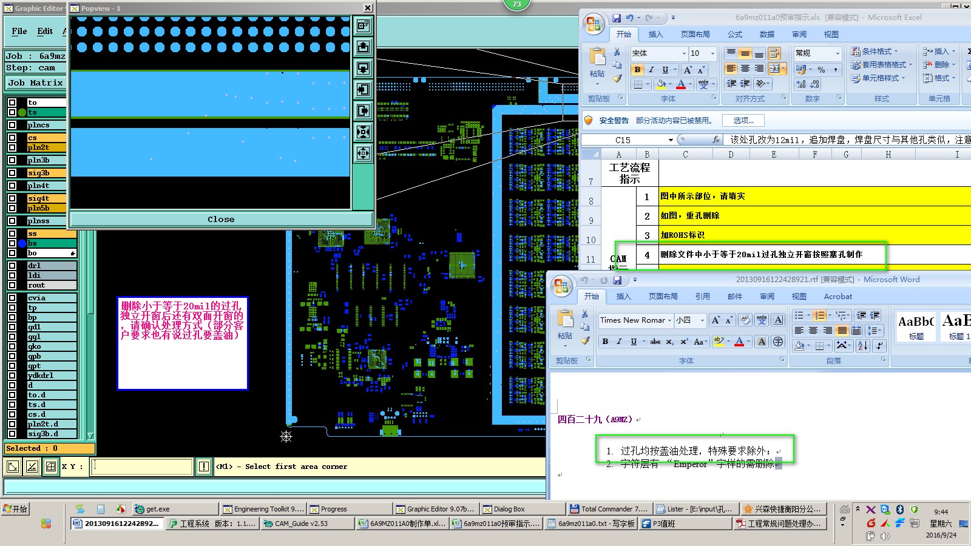
Task: Toggle checkbox for layer 'rout'
Action: 12,285
